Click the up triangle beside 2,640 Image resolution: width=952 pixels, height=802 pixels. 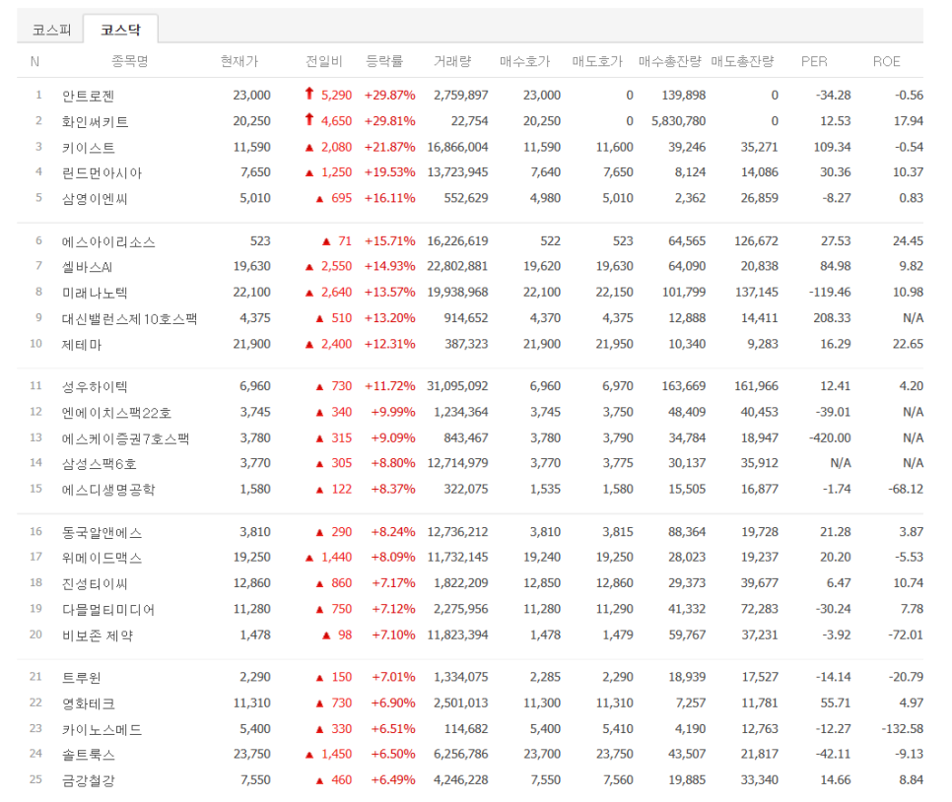(309, 294)
